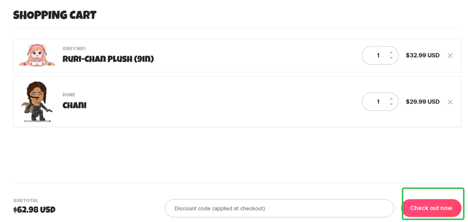Screen dimensions: 468x222
Task: Click the Chani product title
Action: click(x=74, y=106)
